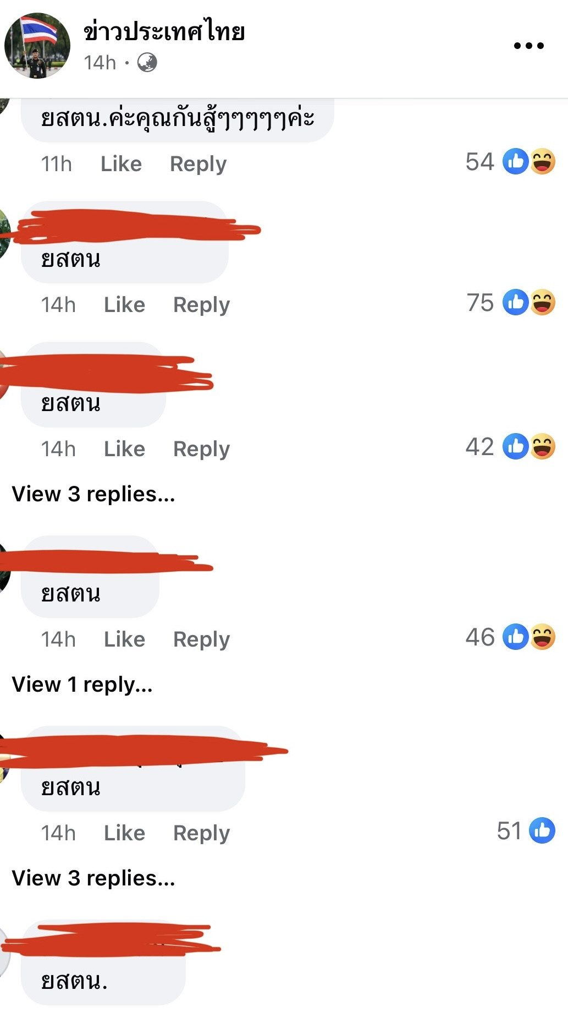Expand View 3 replies under 51-reaction comment

[x=93, y=878]
